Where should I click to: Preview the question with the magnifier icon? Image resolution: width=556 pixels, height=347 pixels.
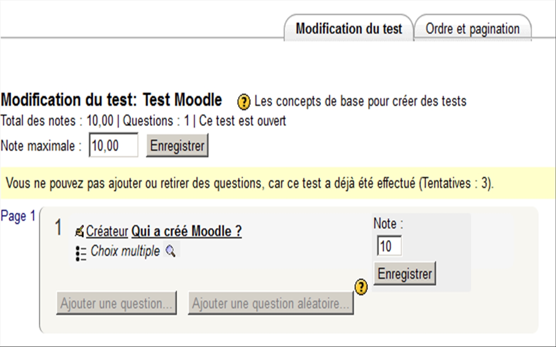click(x=170, y=251)
